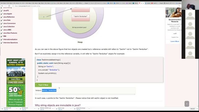Click Show all in downloads bar
Viewport: 199px width, 112px height.
[x=192, y=109]
